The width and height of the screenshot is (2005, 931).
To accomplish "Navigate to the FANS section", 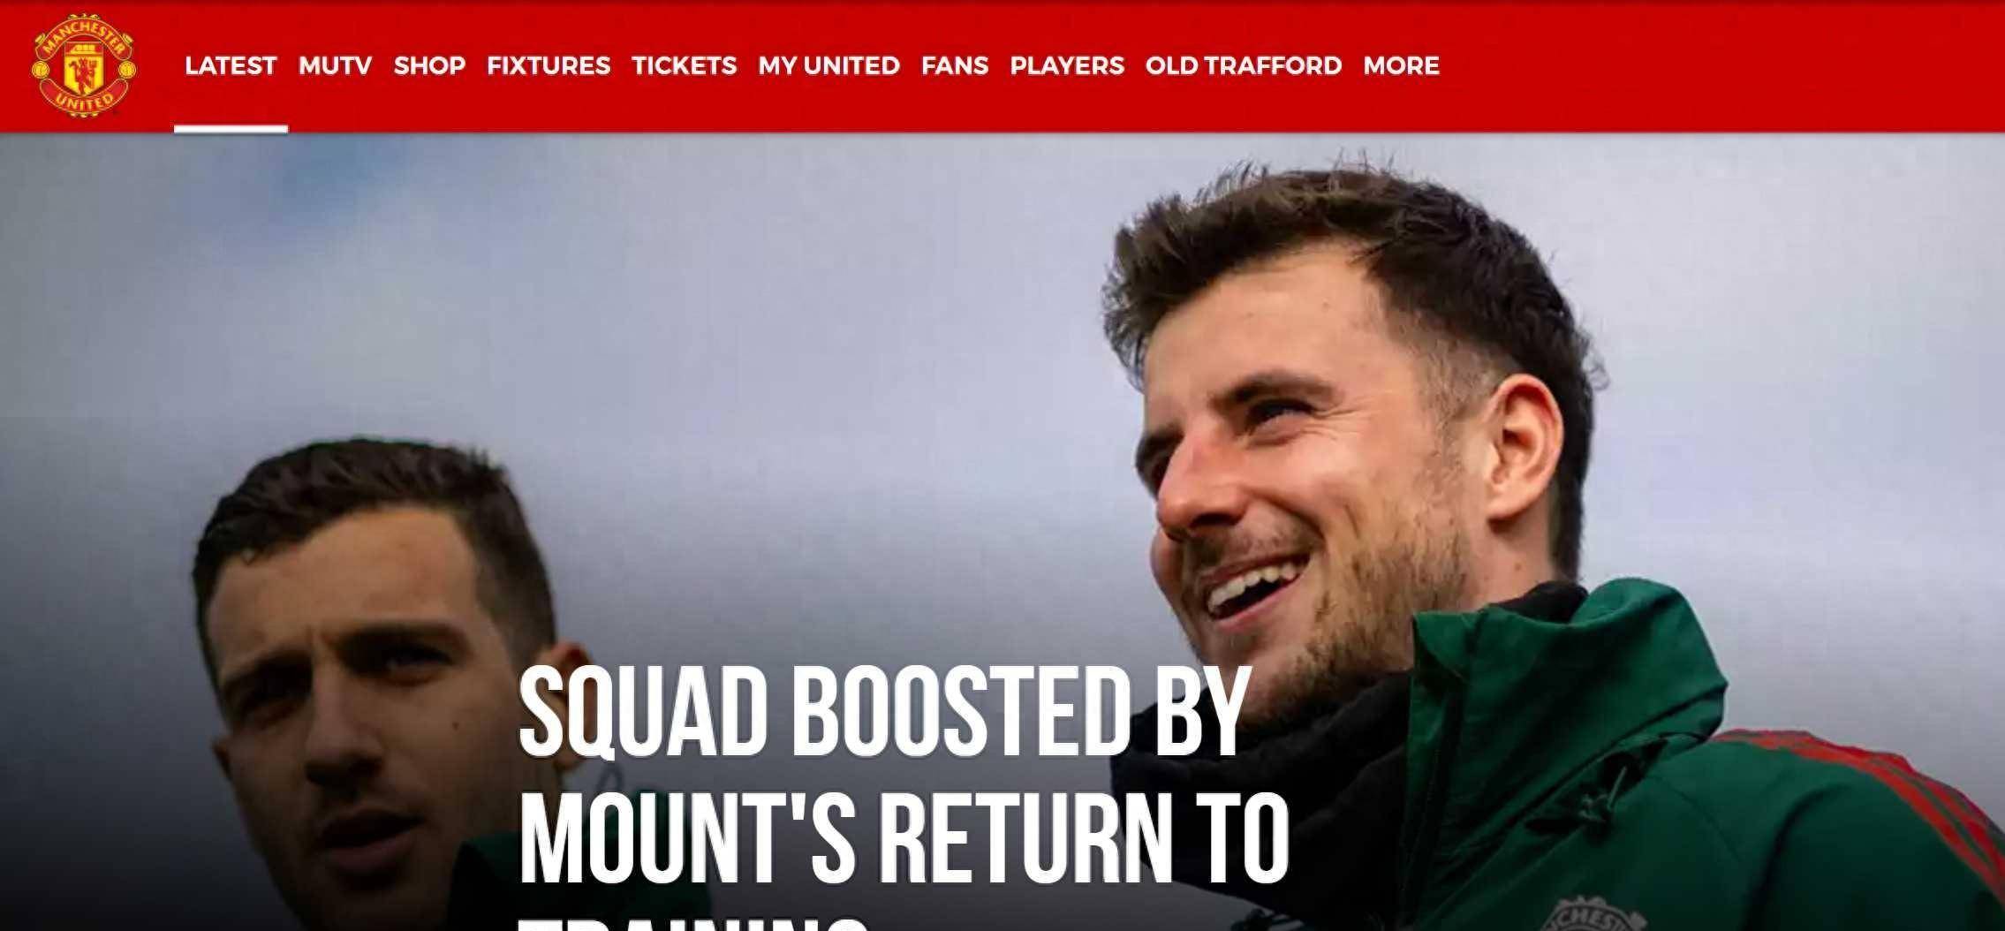I will click(955, 65).
